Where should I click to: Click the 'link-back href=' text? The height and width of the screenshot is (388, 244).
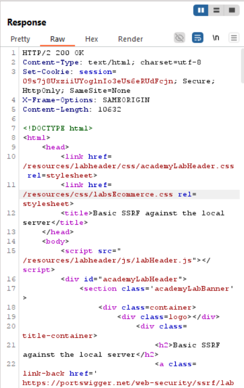[x=60, y=373]
